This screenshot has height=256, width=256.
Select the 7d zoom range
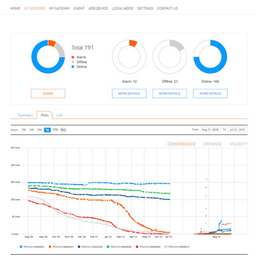[24, 130]
